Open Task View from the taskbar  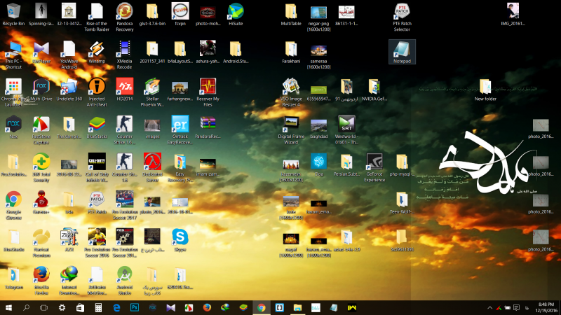(x=43, y=308)
